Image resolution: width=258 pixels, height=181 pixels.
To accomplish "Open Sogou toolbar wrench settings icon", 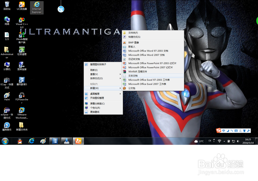I will pos(248,131).
